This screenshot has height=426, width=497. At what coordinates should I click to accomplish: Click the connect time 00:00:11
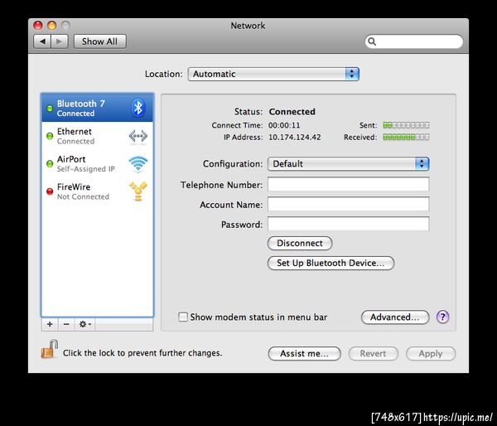(284, 125)
